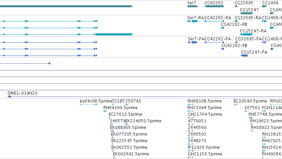Click the EC27613.5prime EST label

pos(125,114)
